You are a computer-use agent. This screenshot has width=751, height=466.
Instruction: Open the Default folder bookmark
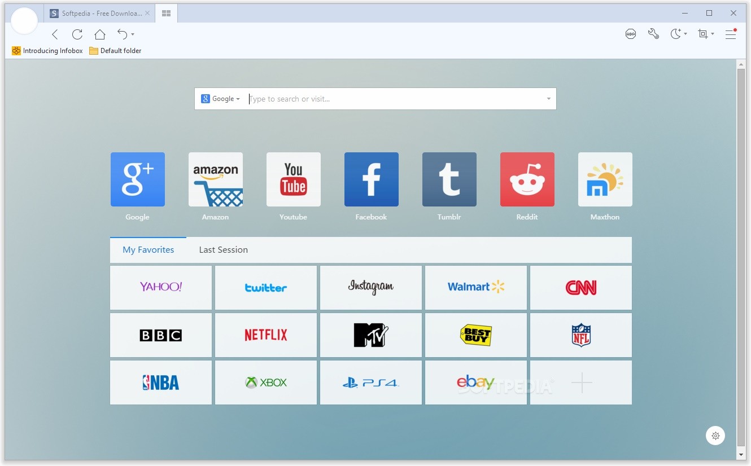(x=115, y=51)
